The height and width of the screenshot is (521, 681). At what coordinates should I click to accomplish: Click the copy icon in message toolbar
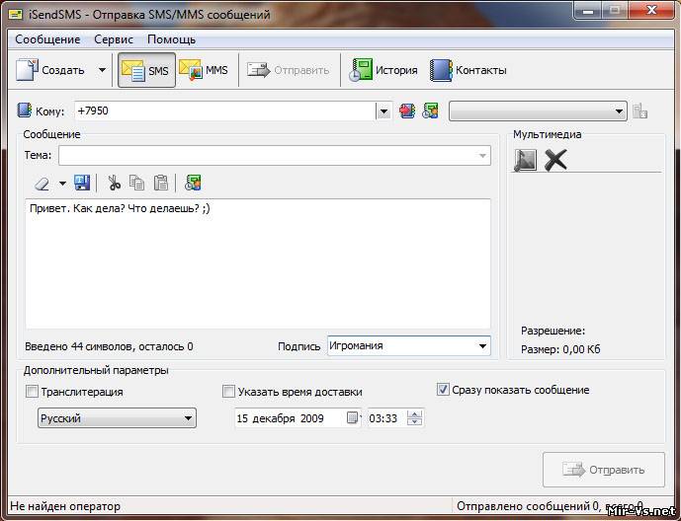[x=137, y=183]
